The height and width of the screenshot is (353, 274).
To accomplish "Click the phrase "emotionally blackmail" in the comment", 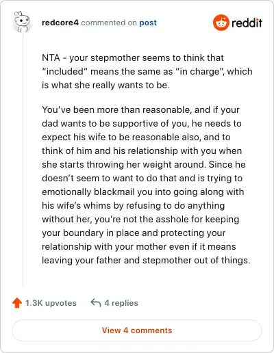I will pyautogui.click(x=88, y=192).
